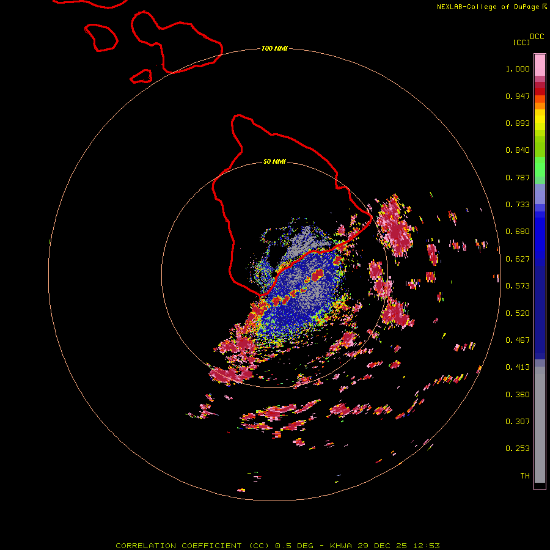Click the 50 NMI range ring label

coord(274,161)
